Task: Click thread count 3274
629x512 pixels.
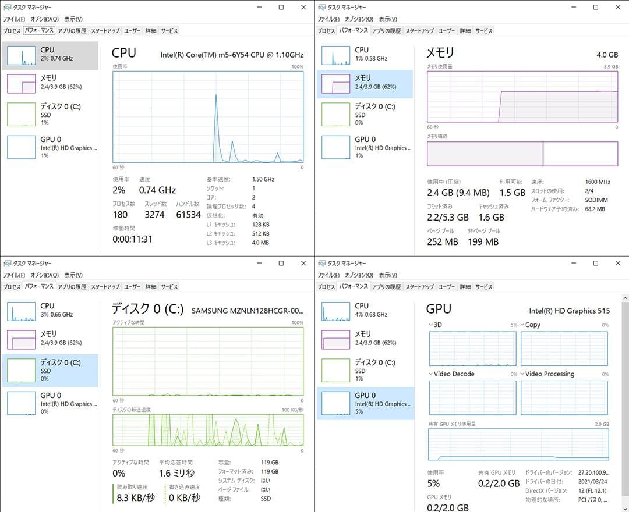Action: (154, 215)
